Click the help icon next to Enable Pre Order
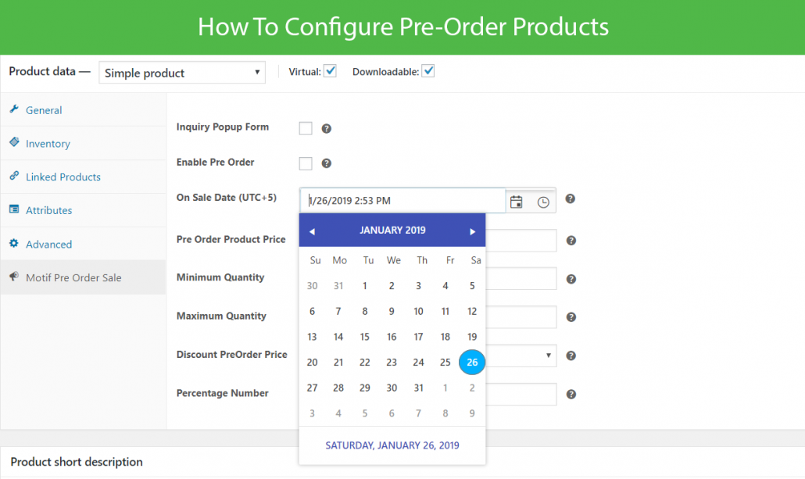Image resolution: width=805 pixels, height=479 pixels. pos(327,163)
